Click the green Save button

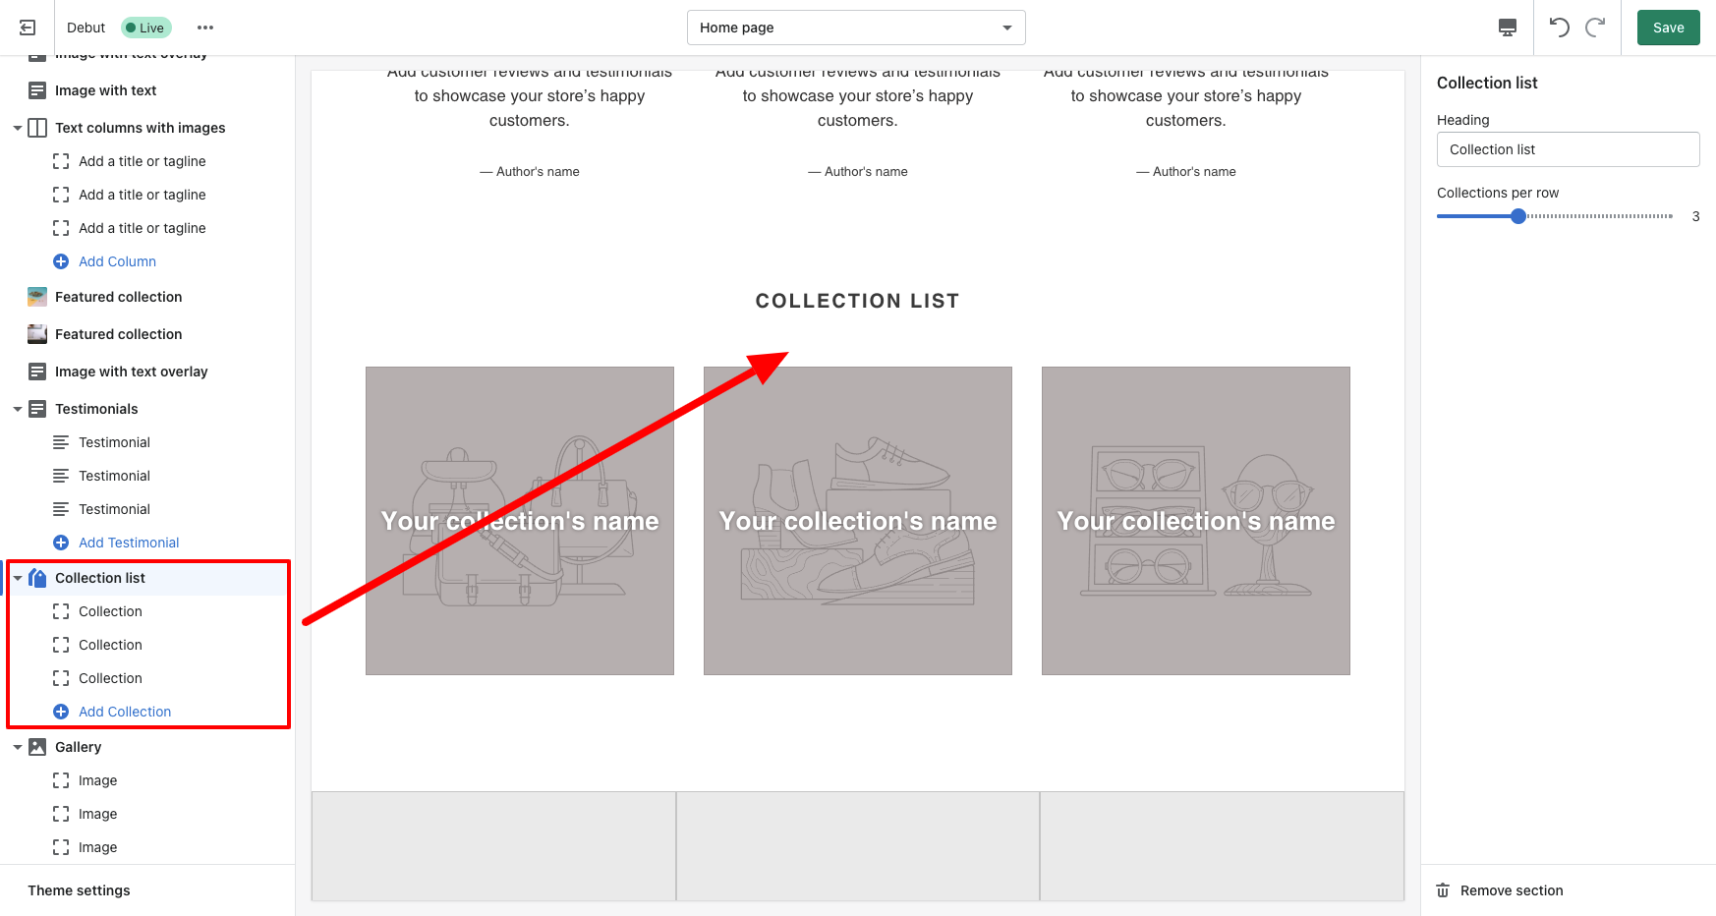1668,28
